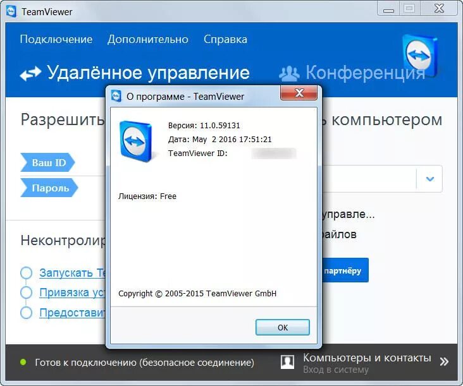Click the TeamViewer logo in header
Image resolution: width=463 pixels, height=386 pixels.
click(x=420, y=55)
